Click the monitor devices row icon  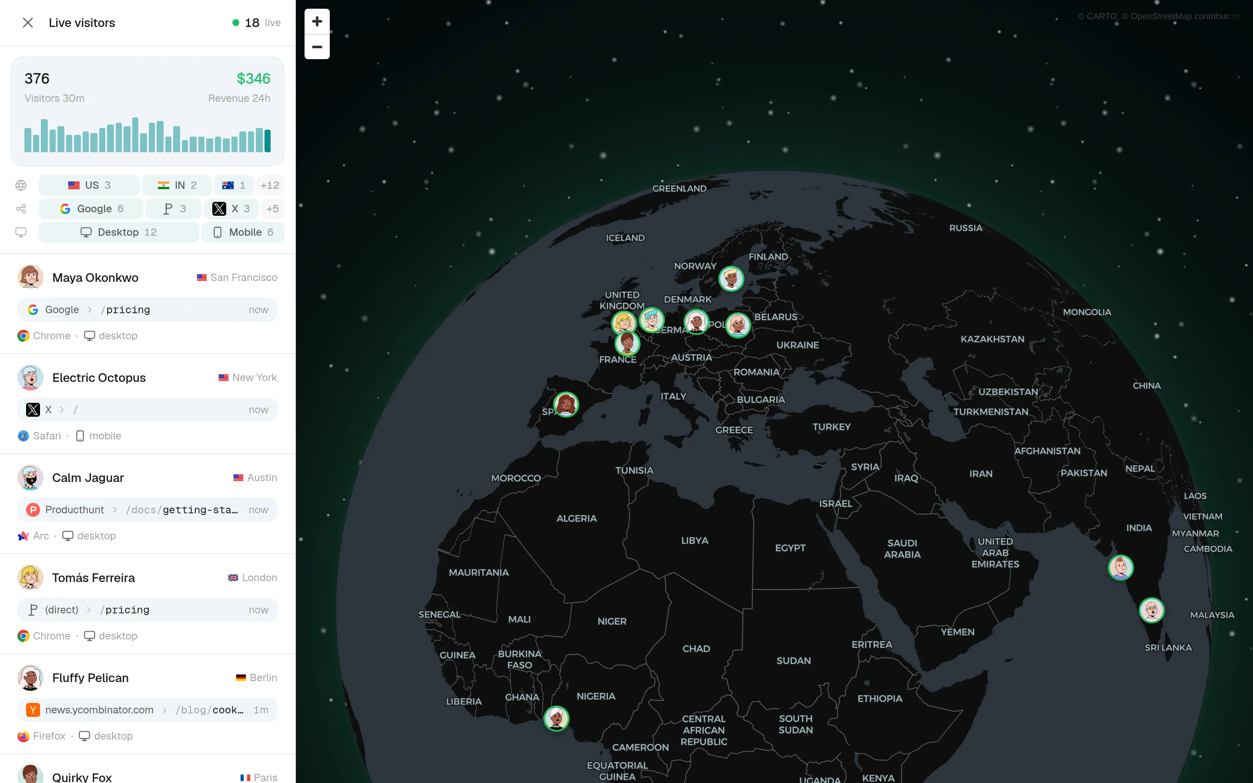[21, 233]
